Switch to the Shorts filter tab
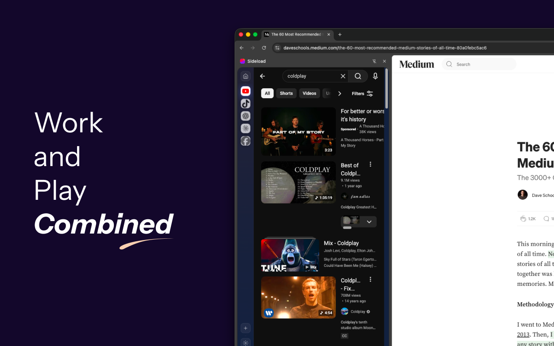 point(286,93)
